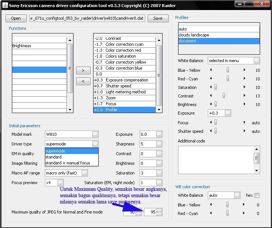Select +1.3 Zoom row
The height and width of the screenshot is (228, 272).
[x=124, y=98]
